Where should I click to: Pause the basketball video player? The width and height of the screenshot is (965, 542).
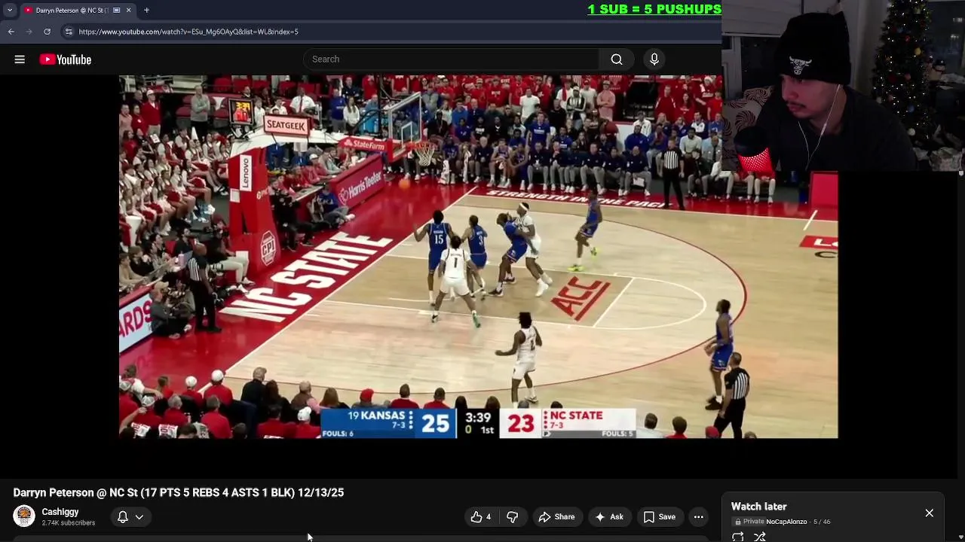click(x=478, y=257)
